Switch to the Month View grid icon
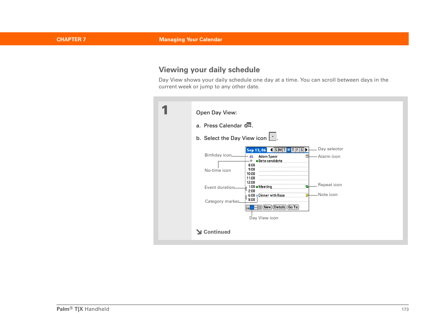This screenshot has height=331, width=428. click(x=260, y=207)
